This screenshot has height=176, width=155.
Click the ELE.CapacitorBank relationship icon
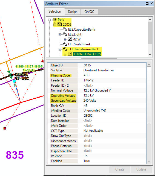[65, 29]
